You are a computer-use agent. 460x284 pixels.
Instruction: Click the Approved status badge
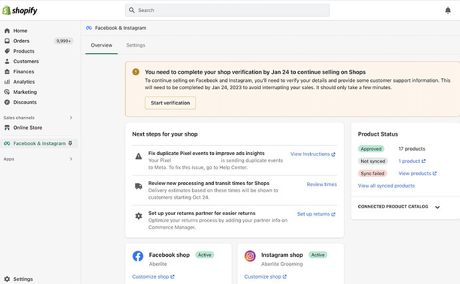coord(371,149)
